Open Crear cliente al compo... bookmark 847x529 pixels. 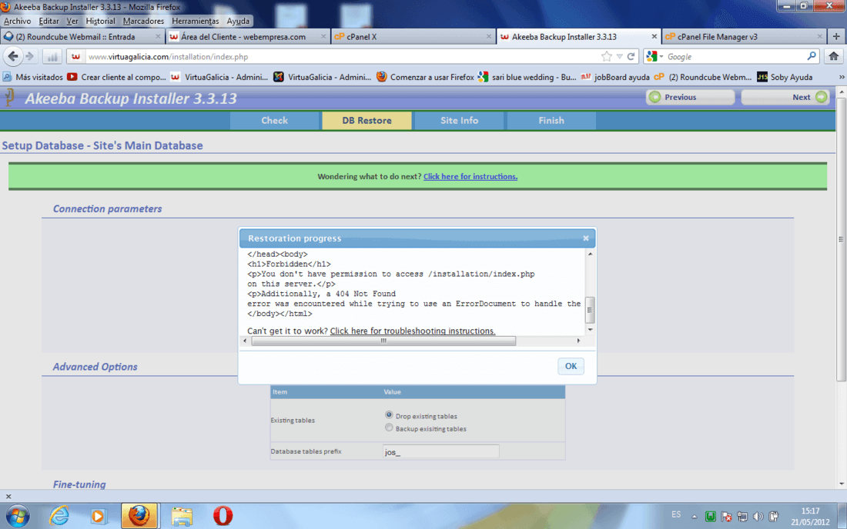tap(117, 77)
